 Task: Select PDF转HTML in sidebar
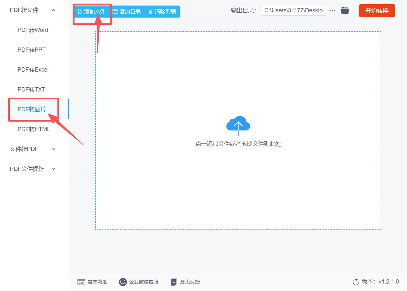coord(34,129)
